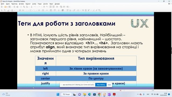Select the Symbol shapes smiley tool

click(43, 10)
